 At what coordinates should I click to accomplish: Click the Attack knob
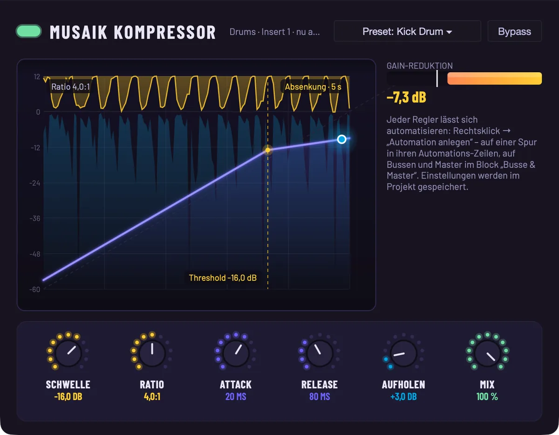(x=236, y=353)
